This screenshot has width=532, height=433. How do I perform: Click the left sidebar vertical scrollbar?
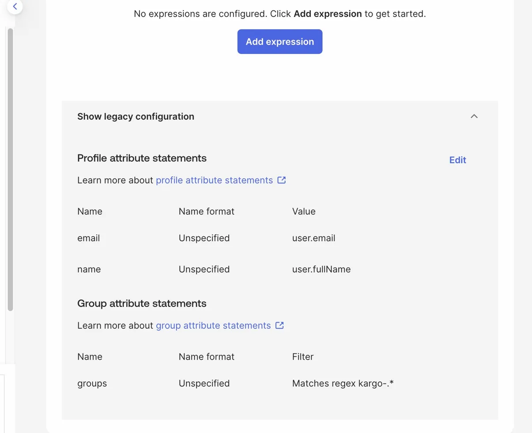tap(10, 170)
